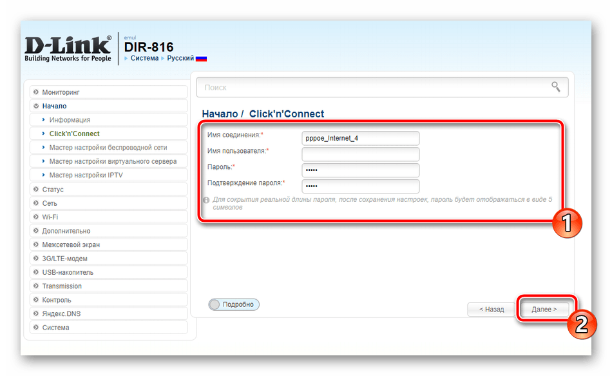Viewport: 612px width, 376px height.
Task: Click the info icon beside password note
Action: [x=206, y=200]
